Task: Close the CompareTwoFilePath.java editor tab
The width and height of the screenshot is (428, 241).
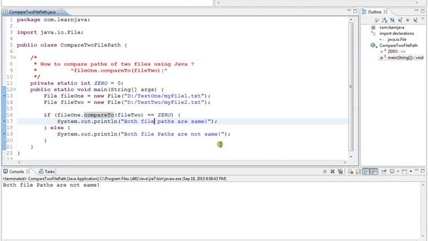Action: point(60,12)
